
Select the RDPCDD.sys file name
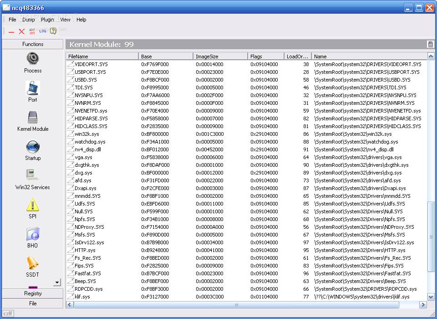[x=89, y=289]
